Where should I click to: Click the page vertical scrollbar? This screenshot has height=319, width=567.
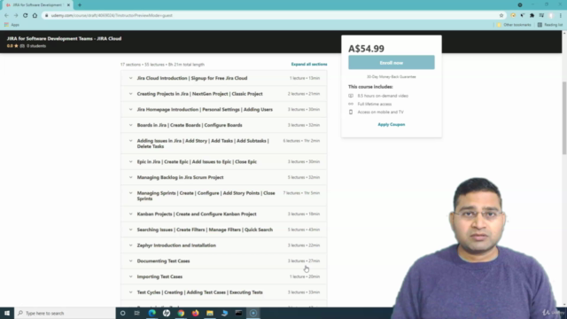click(564, 118)
